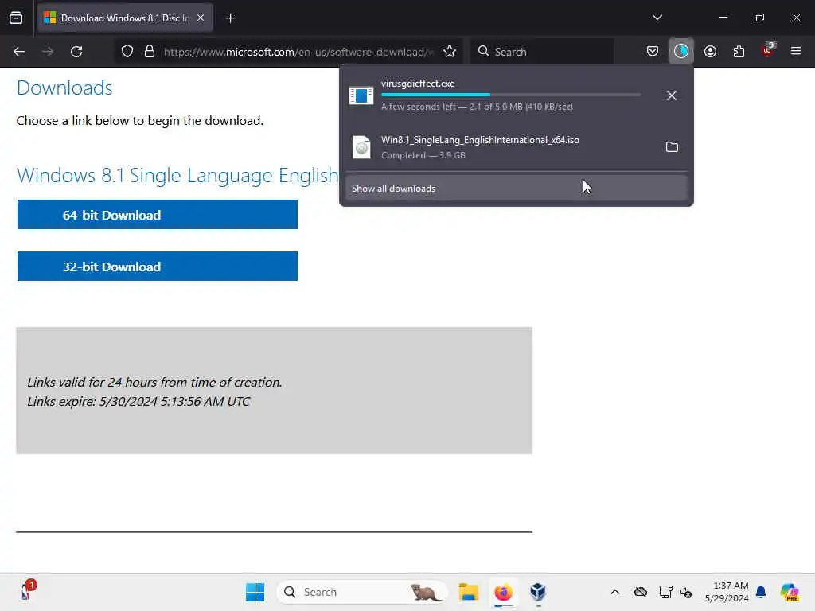Save page to Pocket

[x=653, y=52]
